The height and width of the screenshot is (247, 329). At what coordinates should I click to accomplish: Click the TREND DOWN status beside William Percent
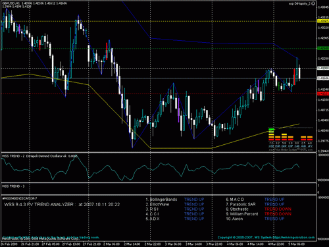pyautogui.click(x=278, y=214)
